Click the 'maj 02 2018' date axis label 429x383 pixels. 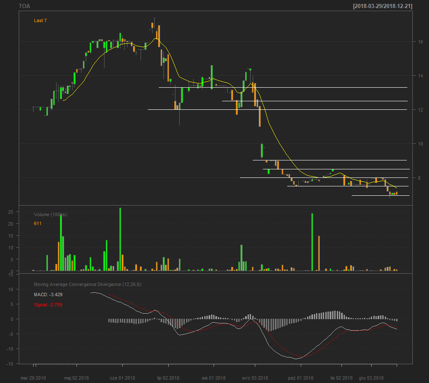76,378
